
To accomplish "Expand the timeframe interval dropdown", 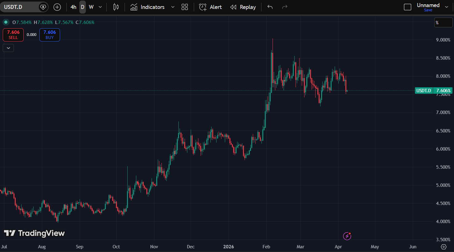I will [100, 7].
